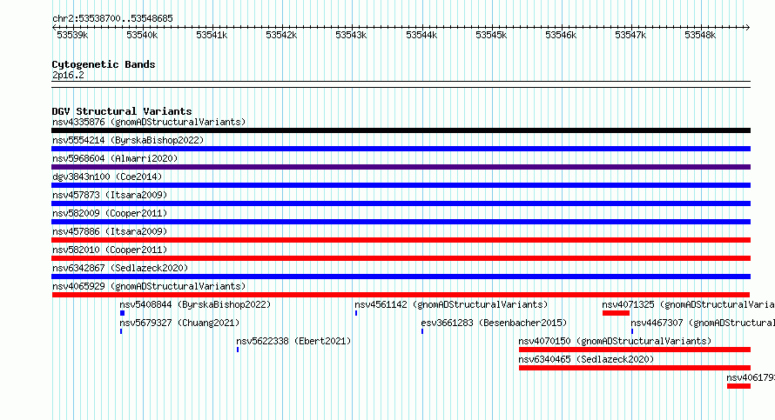
Task: Select the purple nsv5968604 variant bar
Action: [401, 167]
